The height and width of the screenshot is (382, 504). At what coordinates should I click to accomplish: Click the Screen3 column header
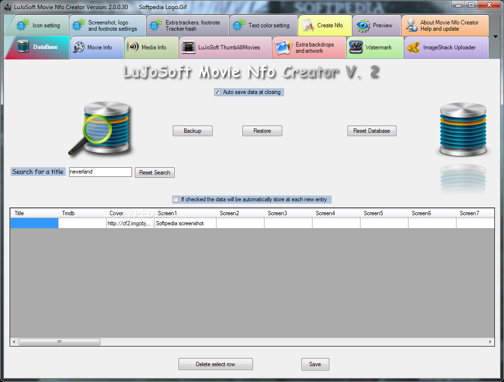coord(288,213)
